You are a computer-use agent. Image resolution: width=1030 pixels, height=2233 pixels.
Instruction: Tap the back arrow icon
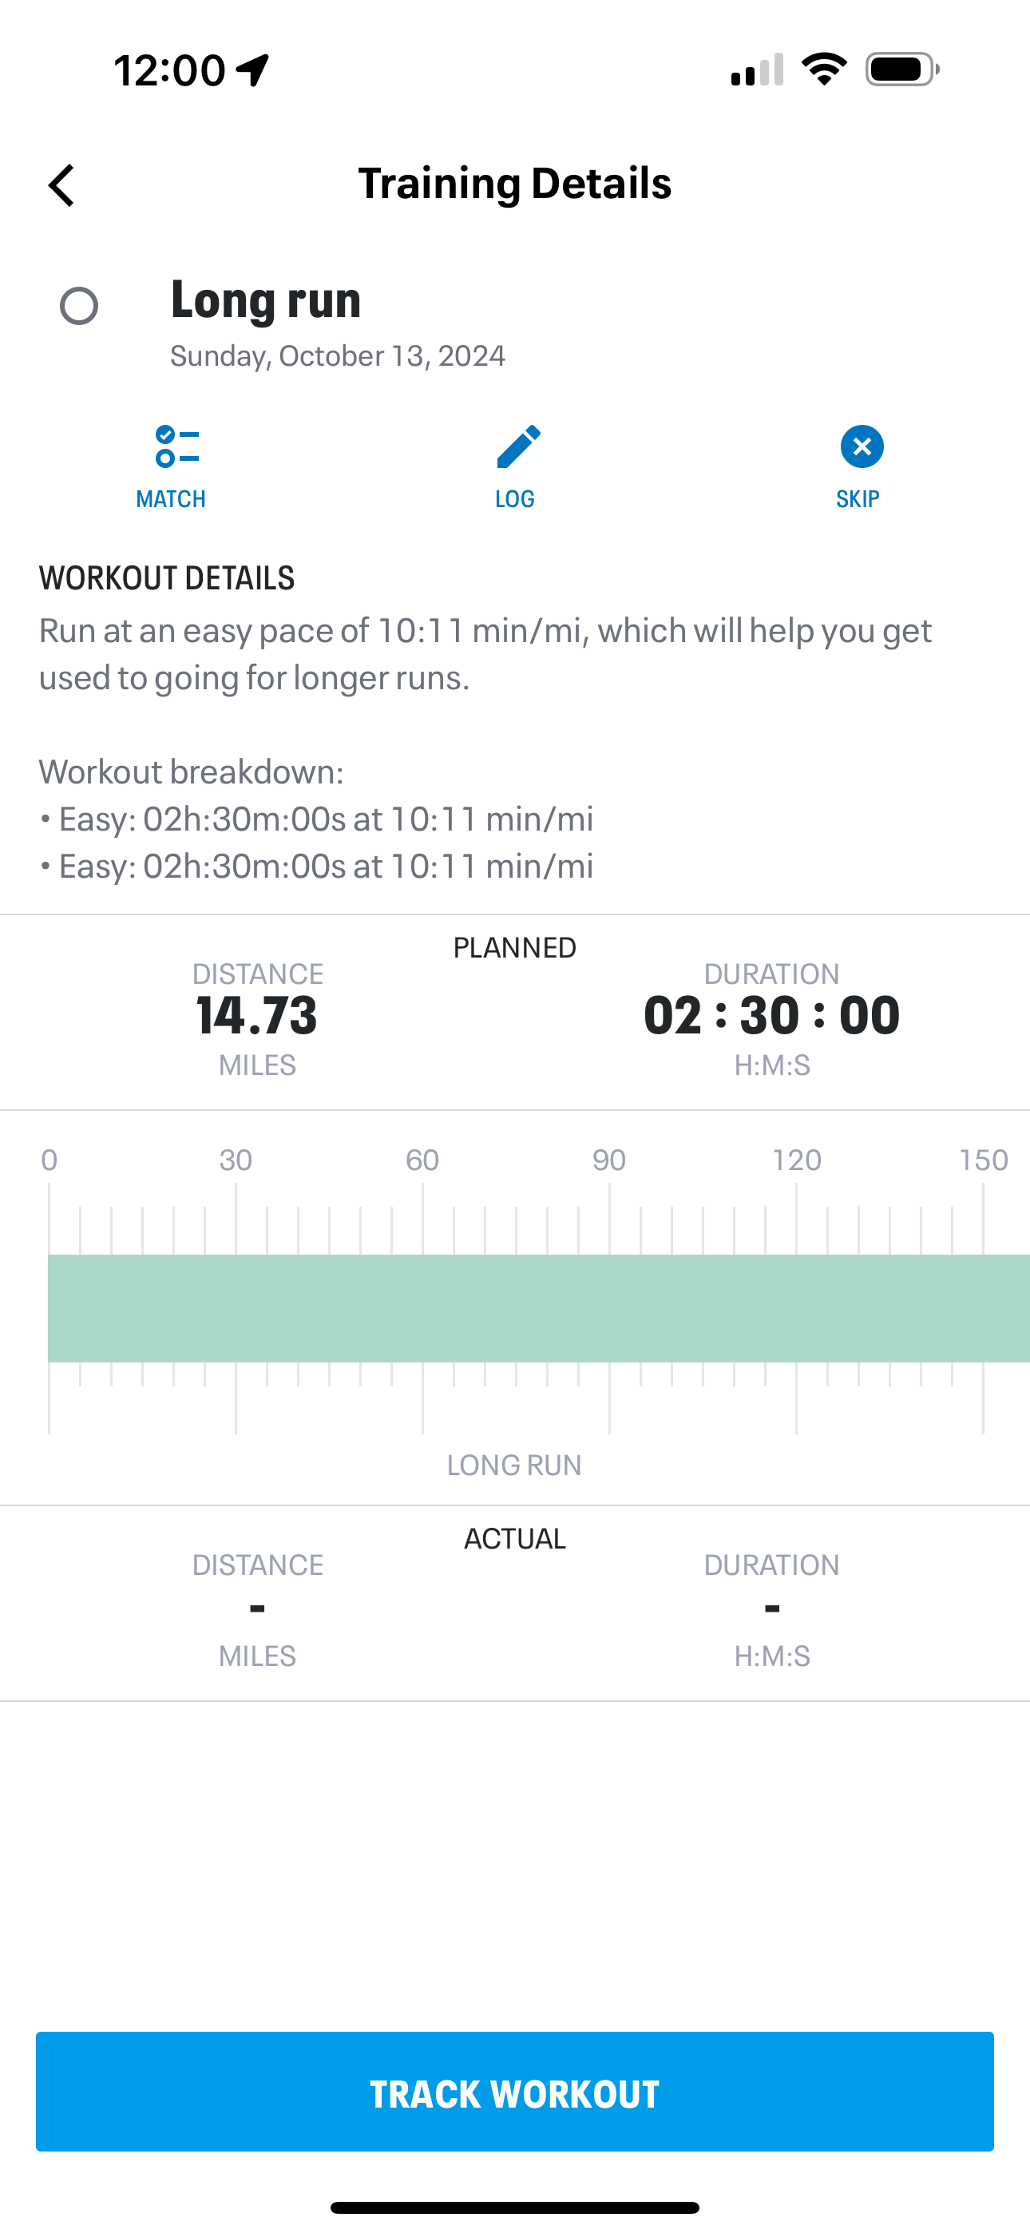tap(61, 185)
